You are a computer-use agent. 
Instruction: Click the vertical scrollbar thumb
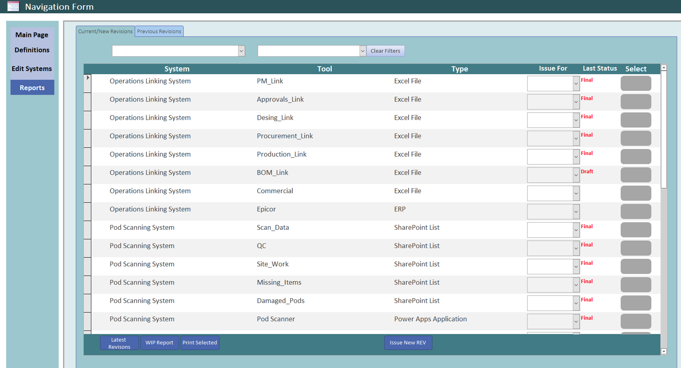click(x=664, y=129)
